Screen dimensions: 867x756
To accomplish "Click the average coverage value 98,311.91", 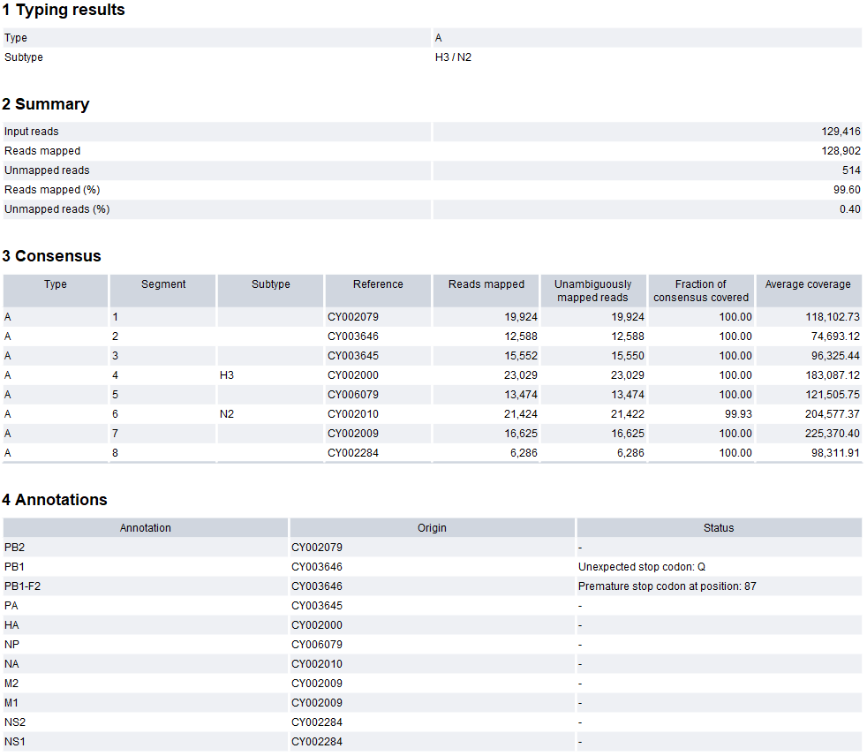I will (x=835, y=452).
